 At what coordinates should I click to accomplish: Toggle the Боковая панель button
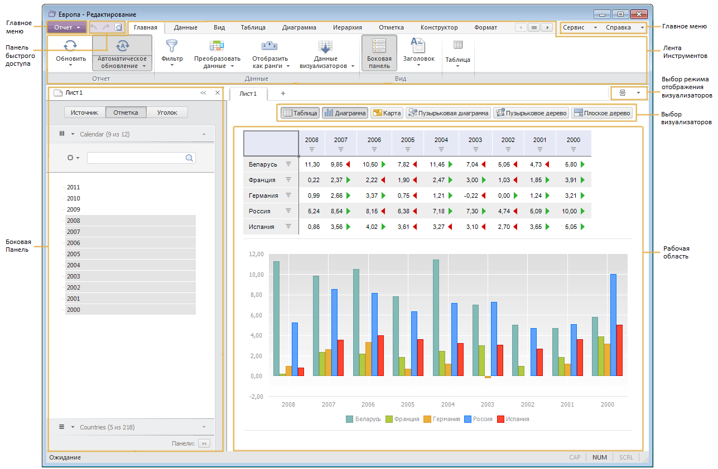[x=379, y=52]
